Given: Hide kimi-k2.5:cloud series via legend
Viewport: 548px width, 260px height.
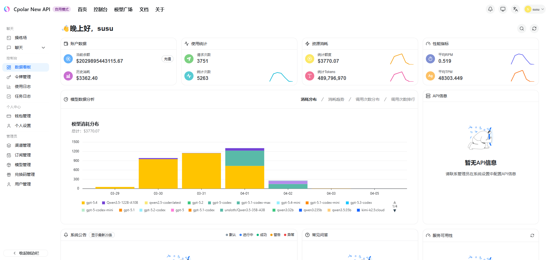Looking at the screenshot, I should pyautogui.click(x=370, y=210).
